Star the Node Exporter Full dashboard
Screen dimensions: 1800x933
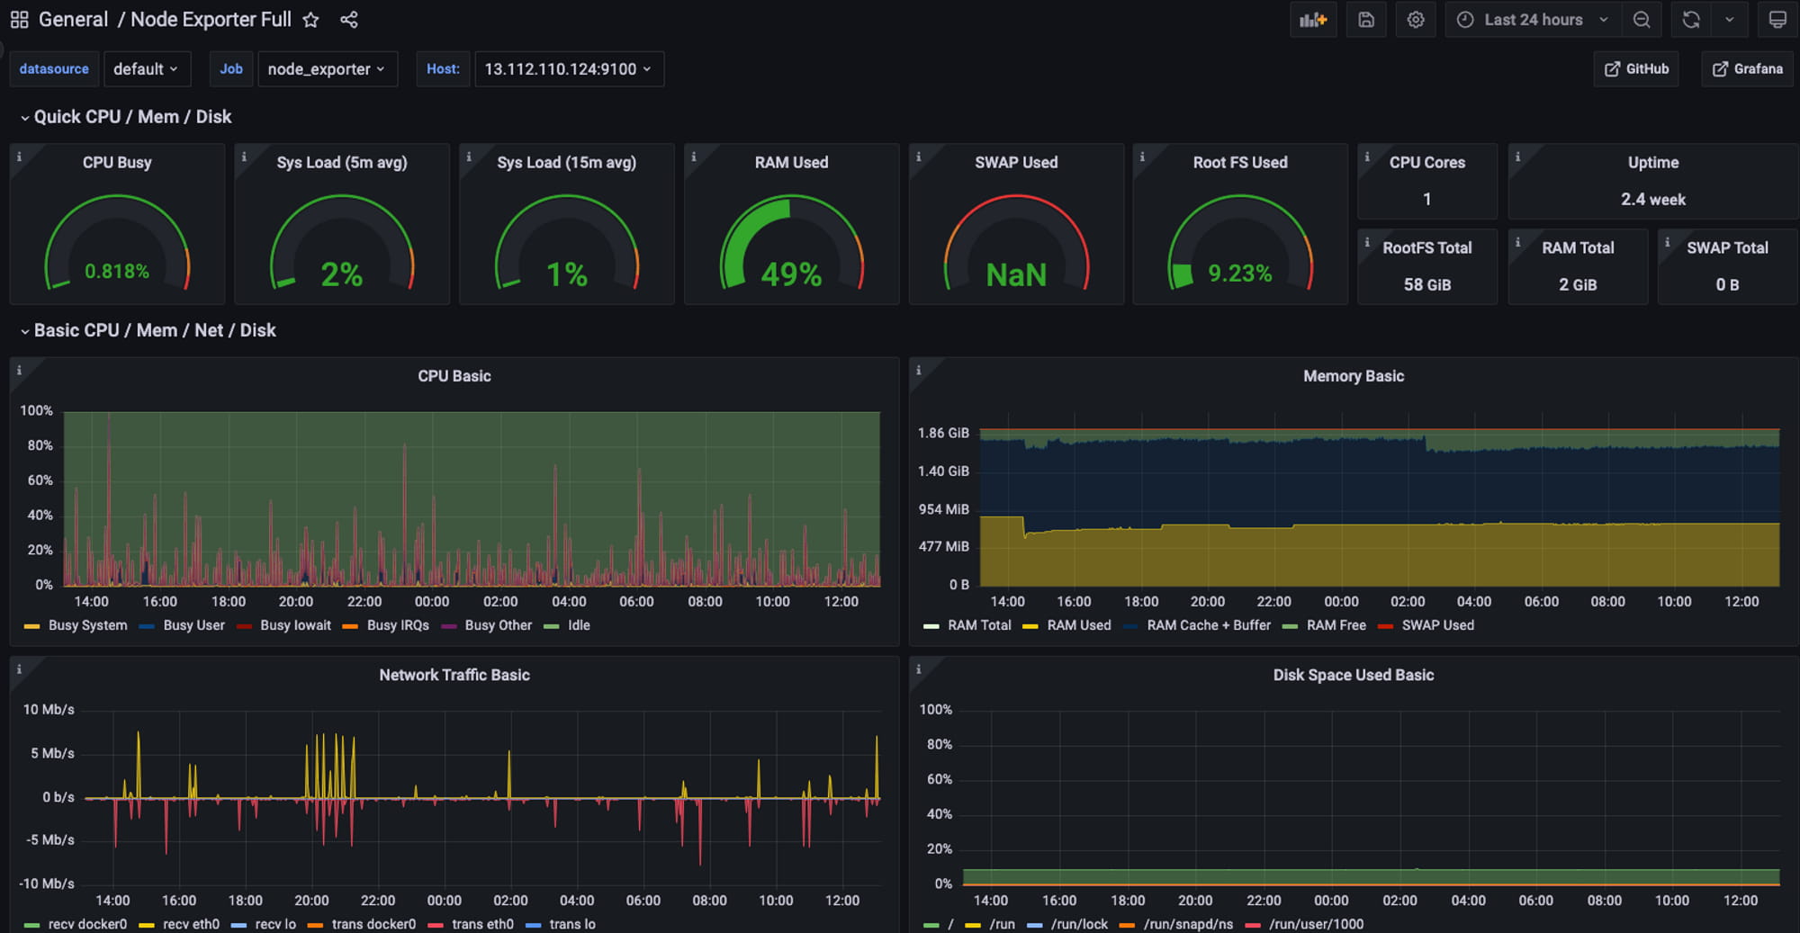coord(310,20)
